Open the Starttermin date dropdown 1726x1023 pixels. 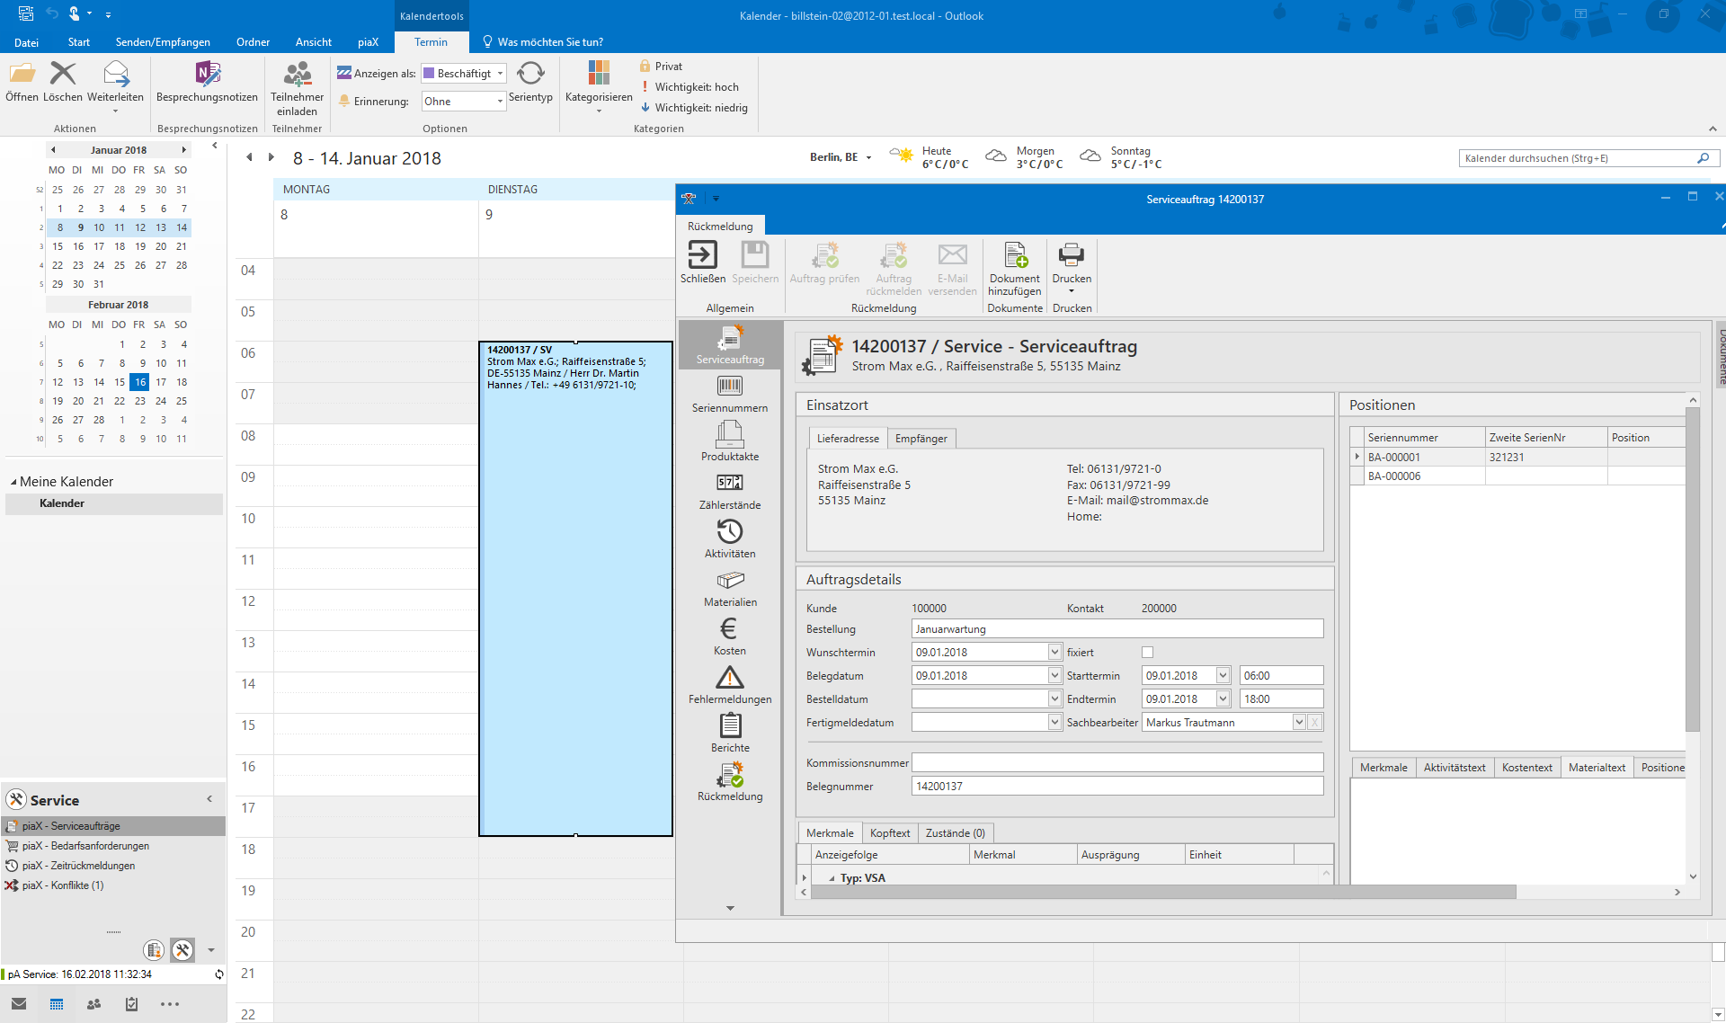1223,675
